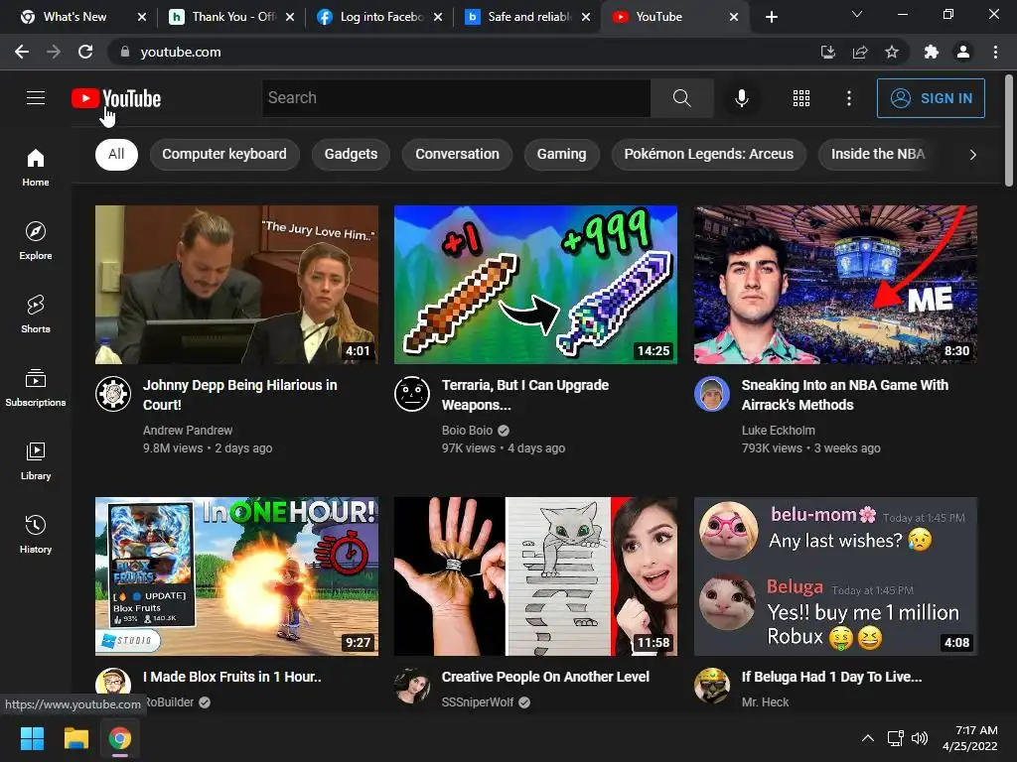1017x762 pixels.
Task: Open the Windows Start menu
Action: [32, 738]
